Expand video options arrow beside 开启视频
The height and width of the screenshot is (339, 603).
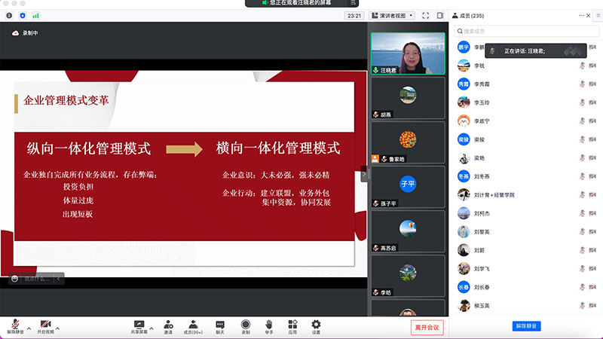(x=57, y=328)
